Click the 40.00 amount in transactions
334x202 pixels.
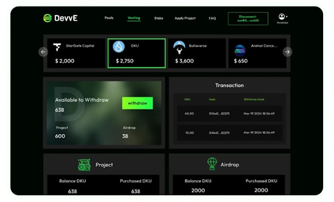[189, 114]
